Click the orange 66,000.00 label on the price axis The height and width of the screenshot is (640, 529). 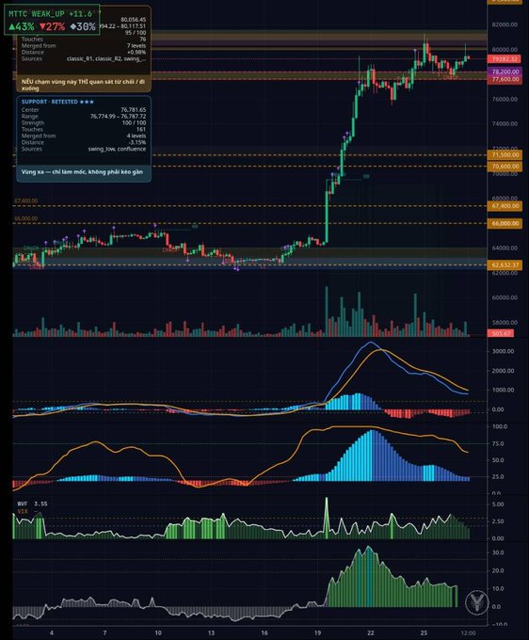click(505, 224)
